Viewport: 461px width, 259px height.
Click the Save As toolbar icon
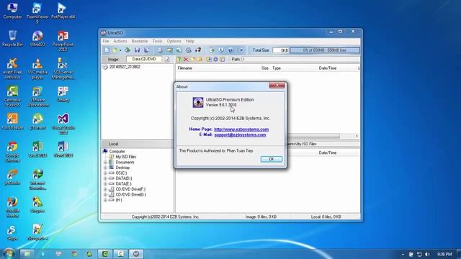147,50
